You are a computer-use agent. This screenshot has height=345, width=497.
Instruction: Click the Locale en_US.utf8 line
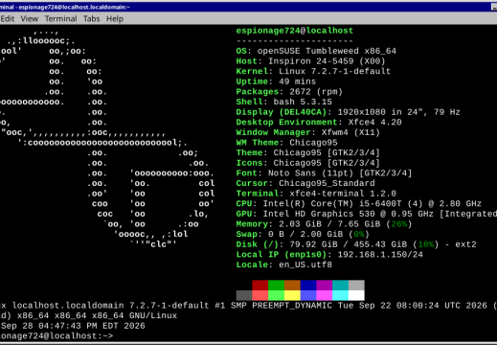pyautogui.click(x=284, y=264)
